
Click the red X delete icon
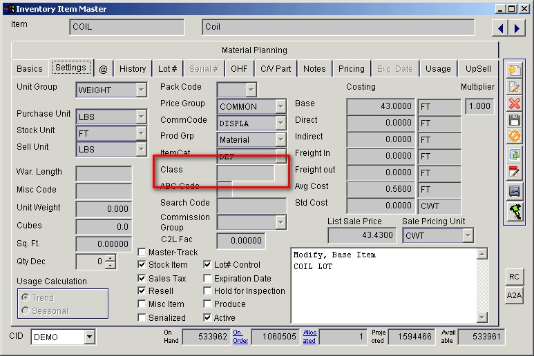(x=514, y=103)
